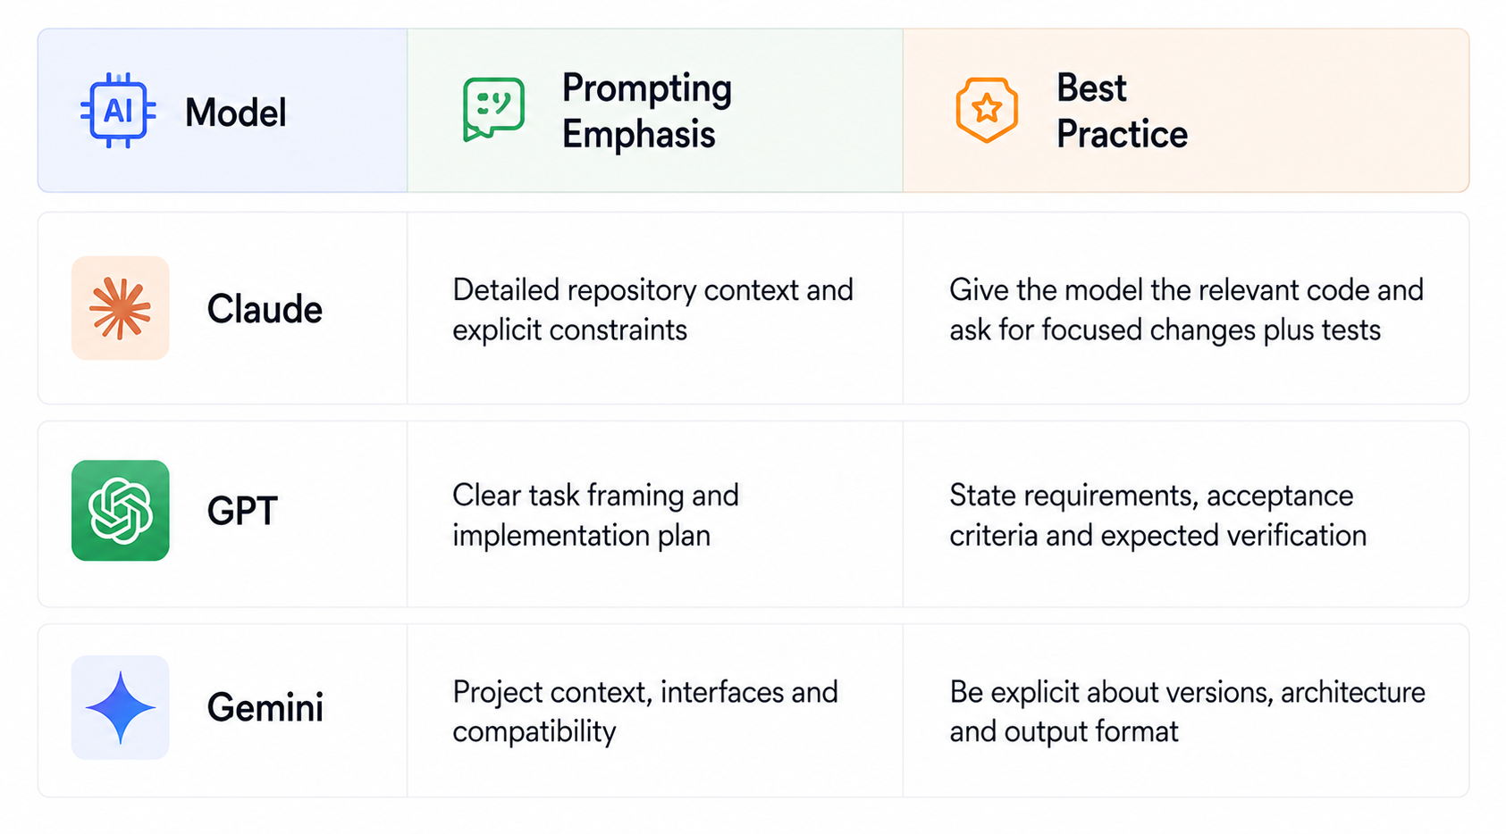Click the 'implementation plan' text
Viewport: 1506px width, 834px height.
point(581,536)
